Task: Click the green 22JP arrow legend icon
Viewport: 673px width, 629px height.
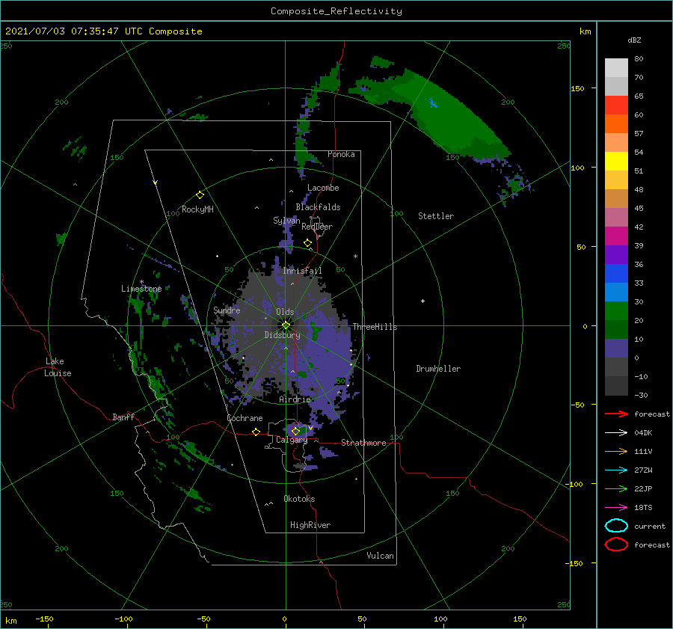Action: [x=616, y=488]
